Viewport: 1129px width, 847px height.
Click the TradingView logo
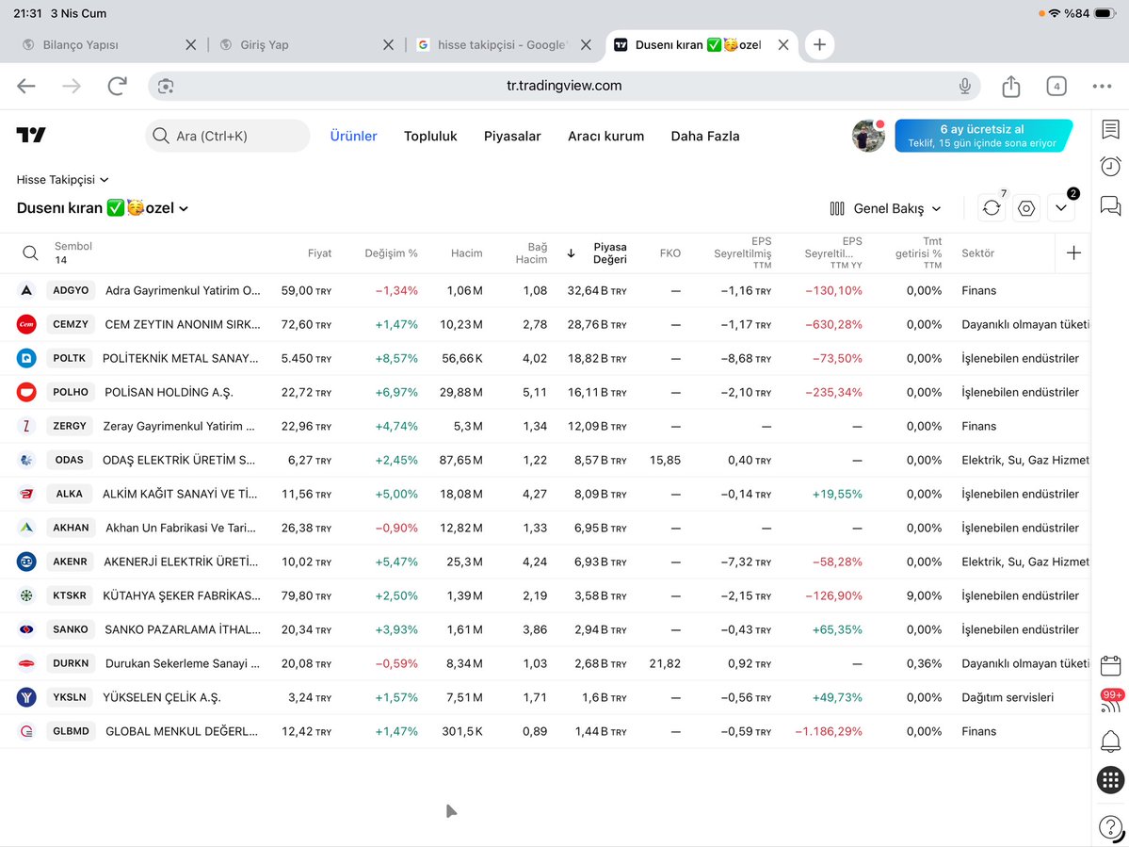pos(31,135)
